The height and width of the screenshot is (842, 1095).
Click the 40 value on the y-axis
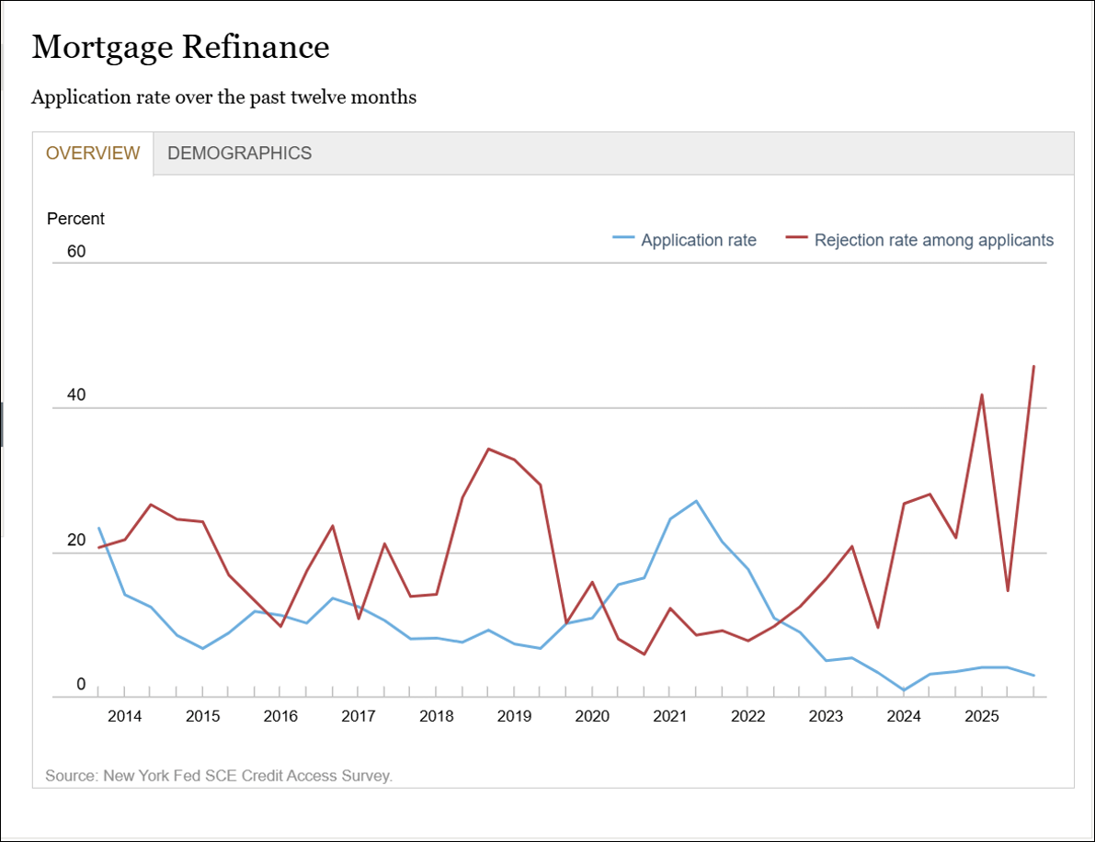(x=75, y=395)
